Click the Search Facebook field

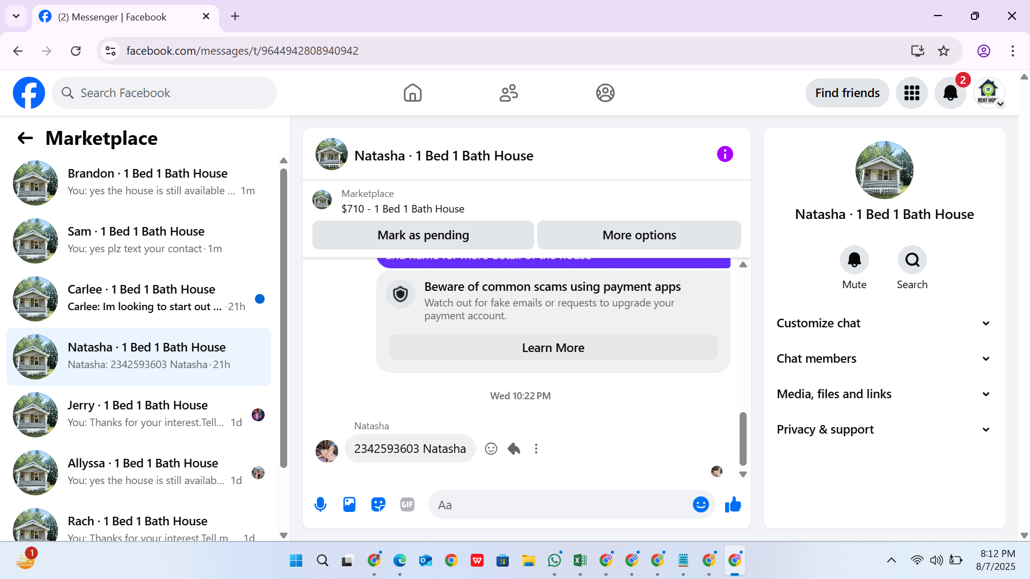click(164, 93)
